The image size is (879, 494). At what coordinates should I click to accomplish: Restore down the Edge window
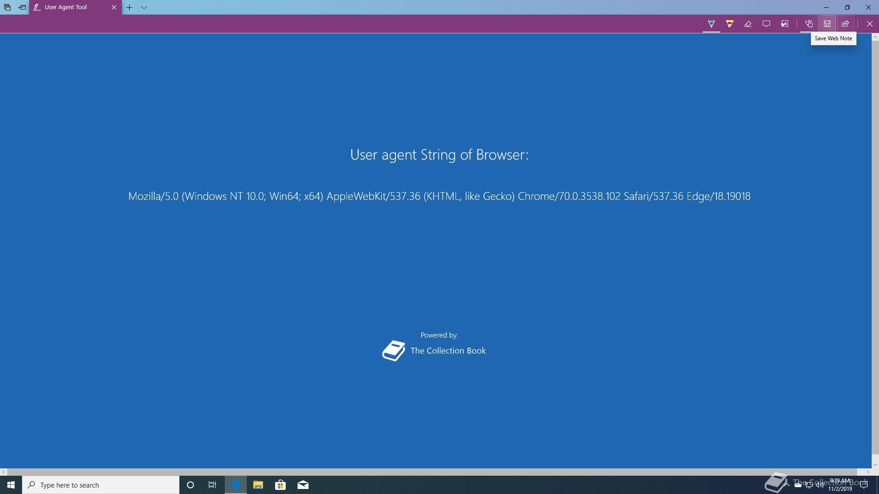coord(847,7)
